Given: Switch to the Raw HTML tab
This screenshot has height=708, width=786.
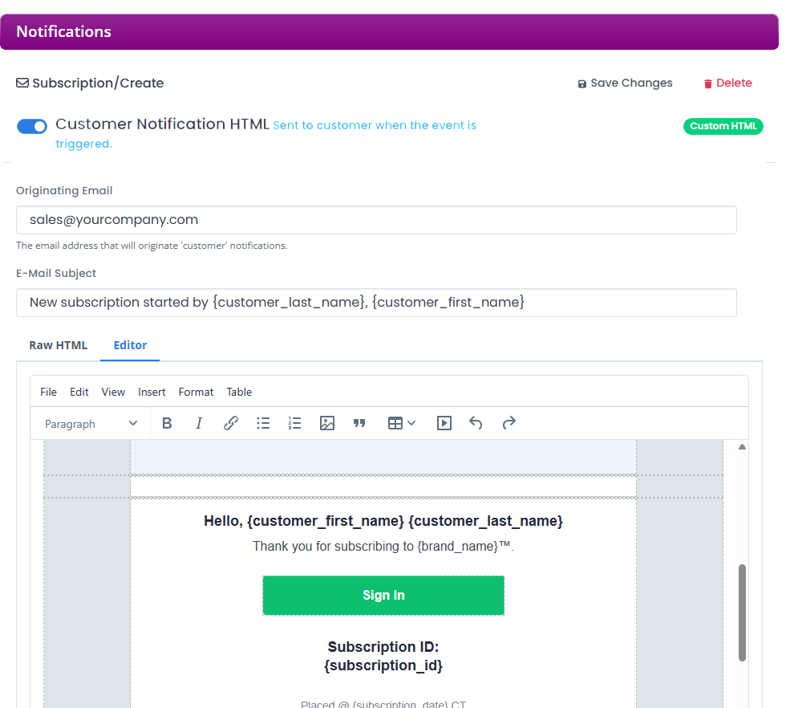Looking at the screenshot, I should pos(58,345).
